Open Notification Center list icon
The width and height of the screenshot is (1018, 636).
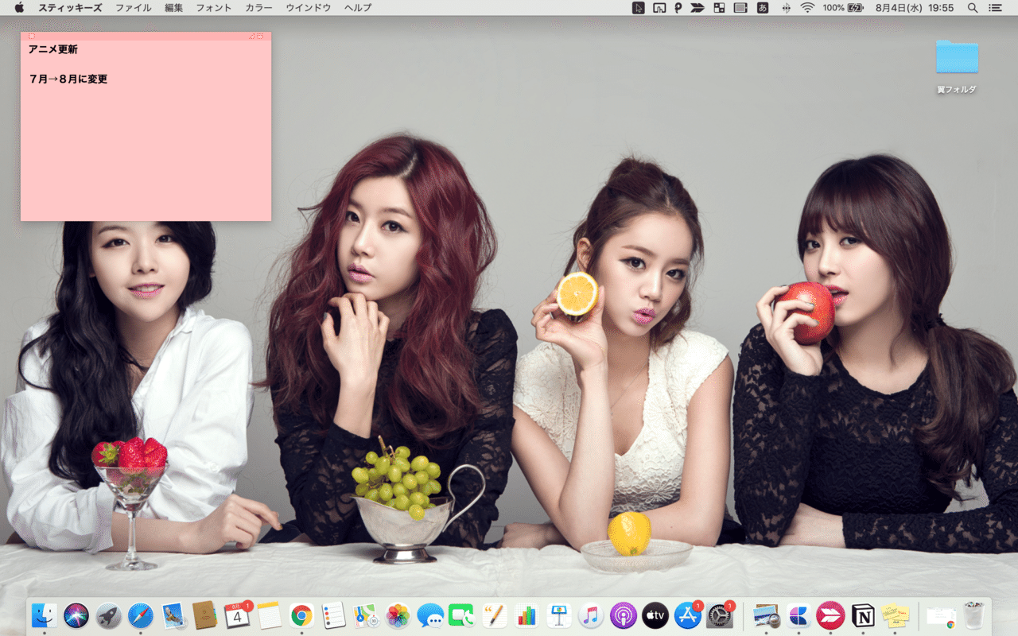click(x=996, y=8)
